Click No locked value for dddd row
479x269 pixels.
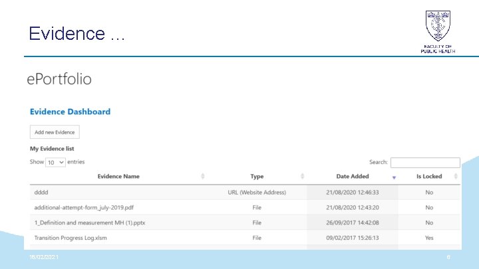[429, 193]
